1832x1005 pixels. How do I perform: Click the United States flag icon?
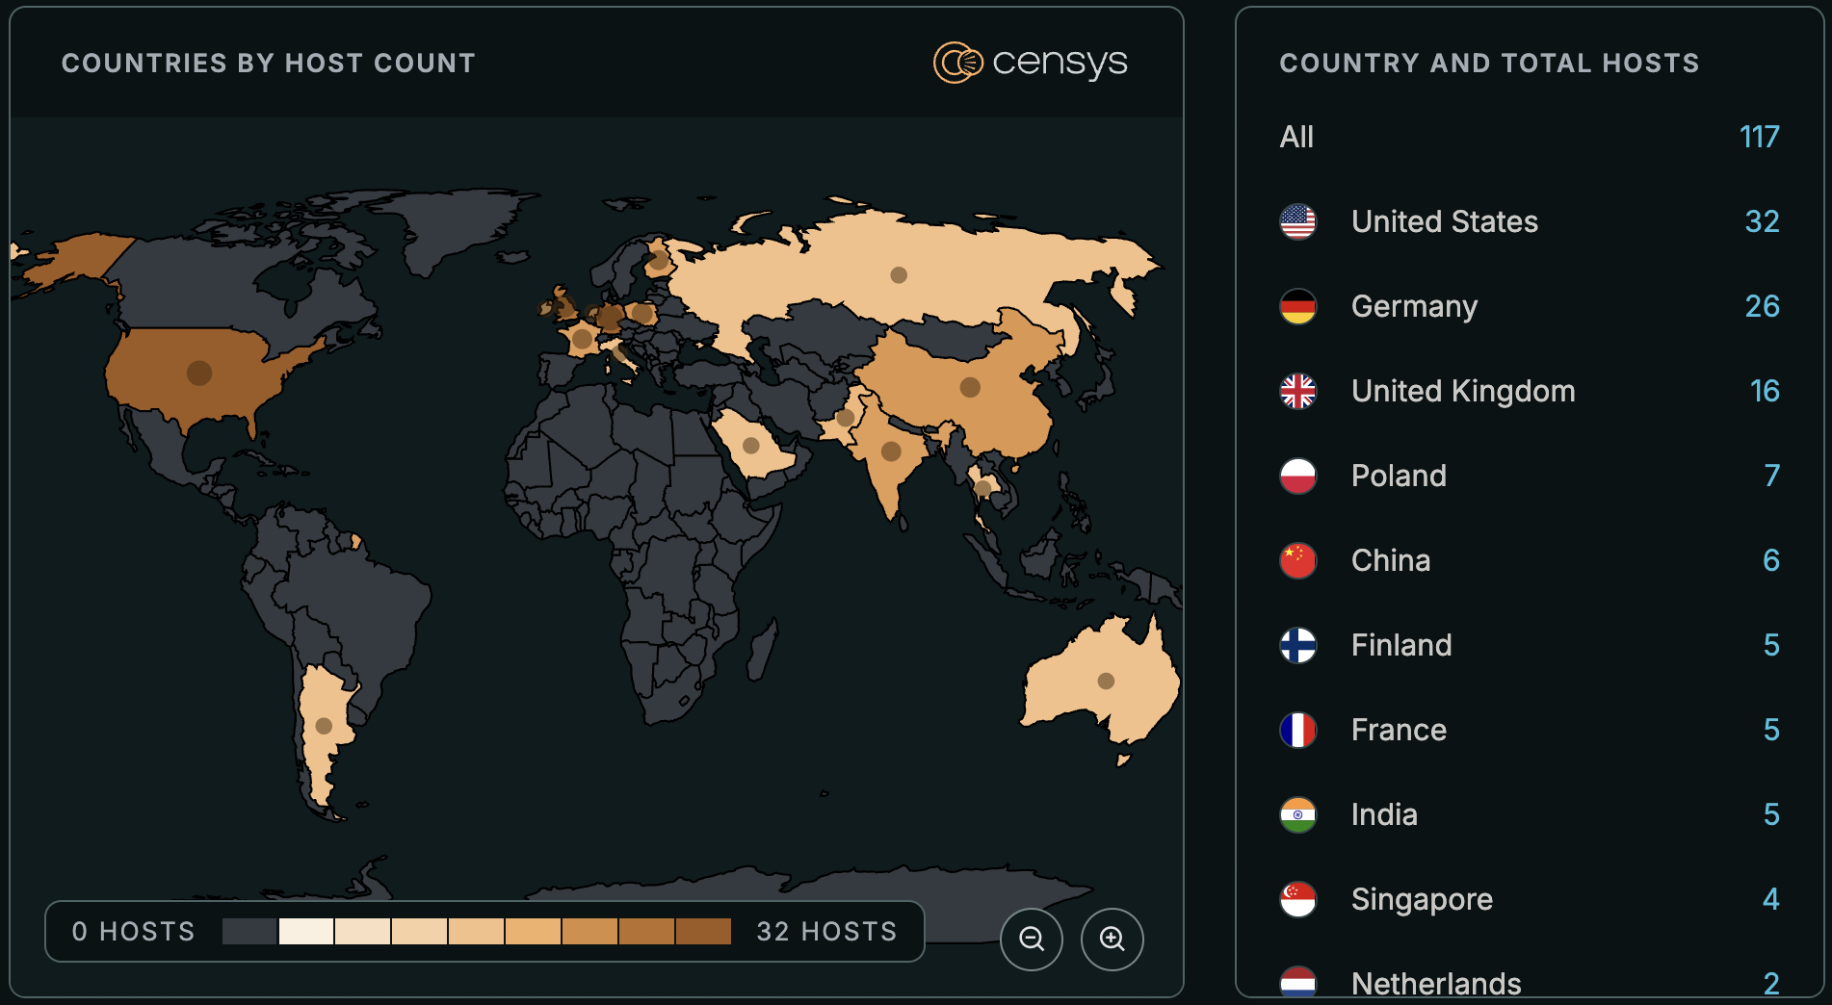[1298, 221]
